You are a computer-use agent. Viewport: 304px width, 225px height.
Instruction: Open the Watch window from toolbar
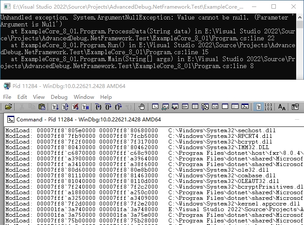[165, 107]
